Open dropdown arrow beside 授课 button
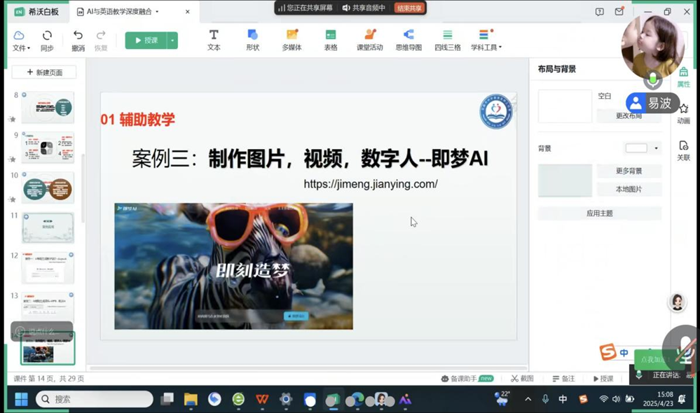The height and width of the screenshot is (413, 700). [x=172, y=41]
